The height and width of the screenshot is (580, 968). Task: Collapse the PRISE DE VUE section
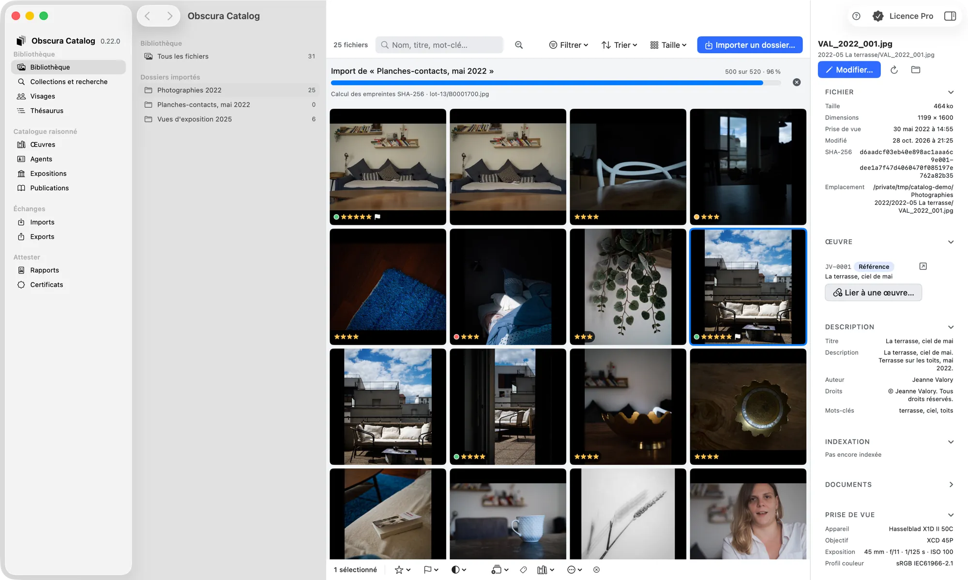click(951, 515)
